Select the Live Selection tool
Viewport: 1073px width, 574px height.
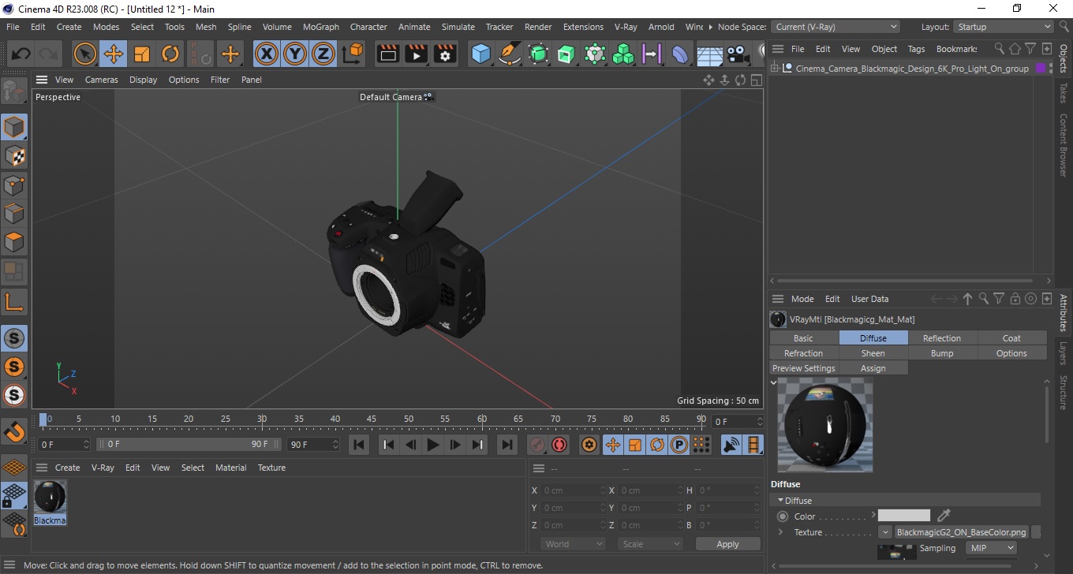point(85,54)
